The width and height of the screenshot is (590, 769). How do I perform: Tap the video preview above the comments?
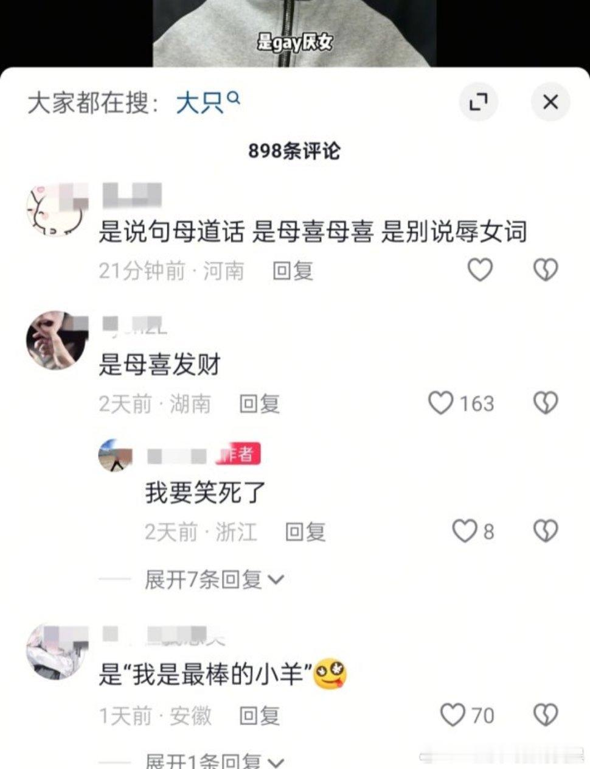click(x=294, y=33)
